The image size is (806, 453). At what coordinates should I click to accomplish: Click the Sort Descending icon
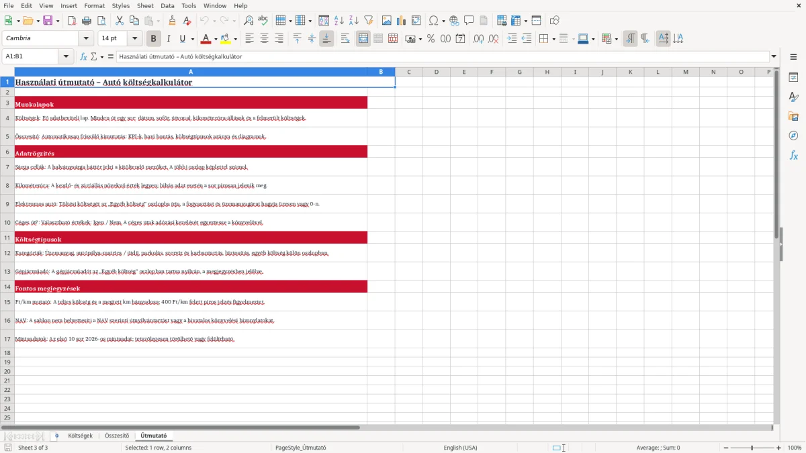354,21
